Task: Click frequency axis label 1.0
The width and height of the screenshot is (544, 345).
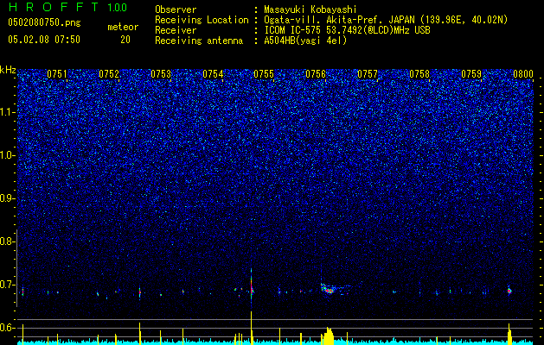Action: (x=8, y=155)
